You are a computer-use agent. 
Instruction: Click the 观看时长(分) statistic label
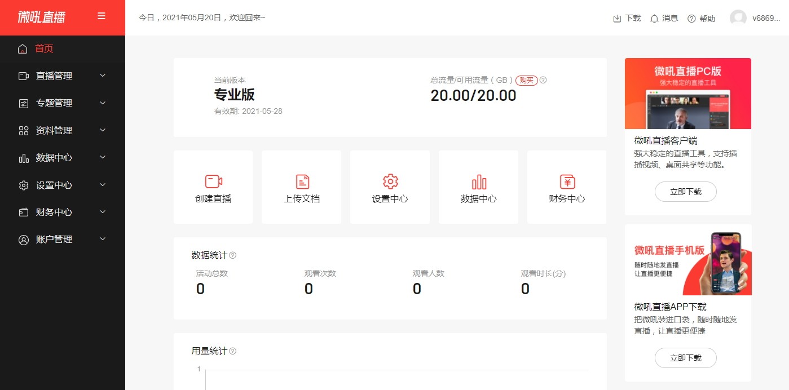[x=543, y=273]
